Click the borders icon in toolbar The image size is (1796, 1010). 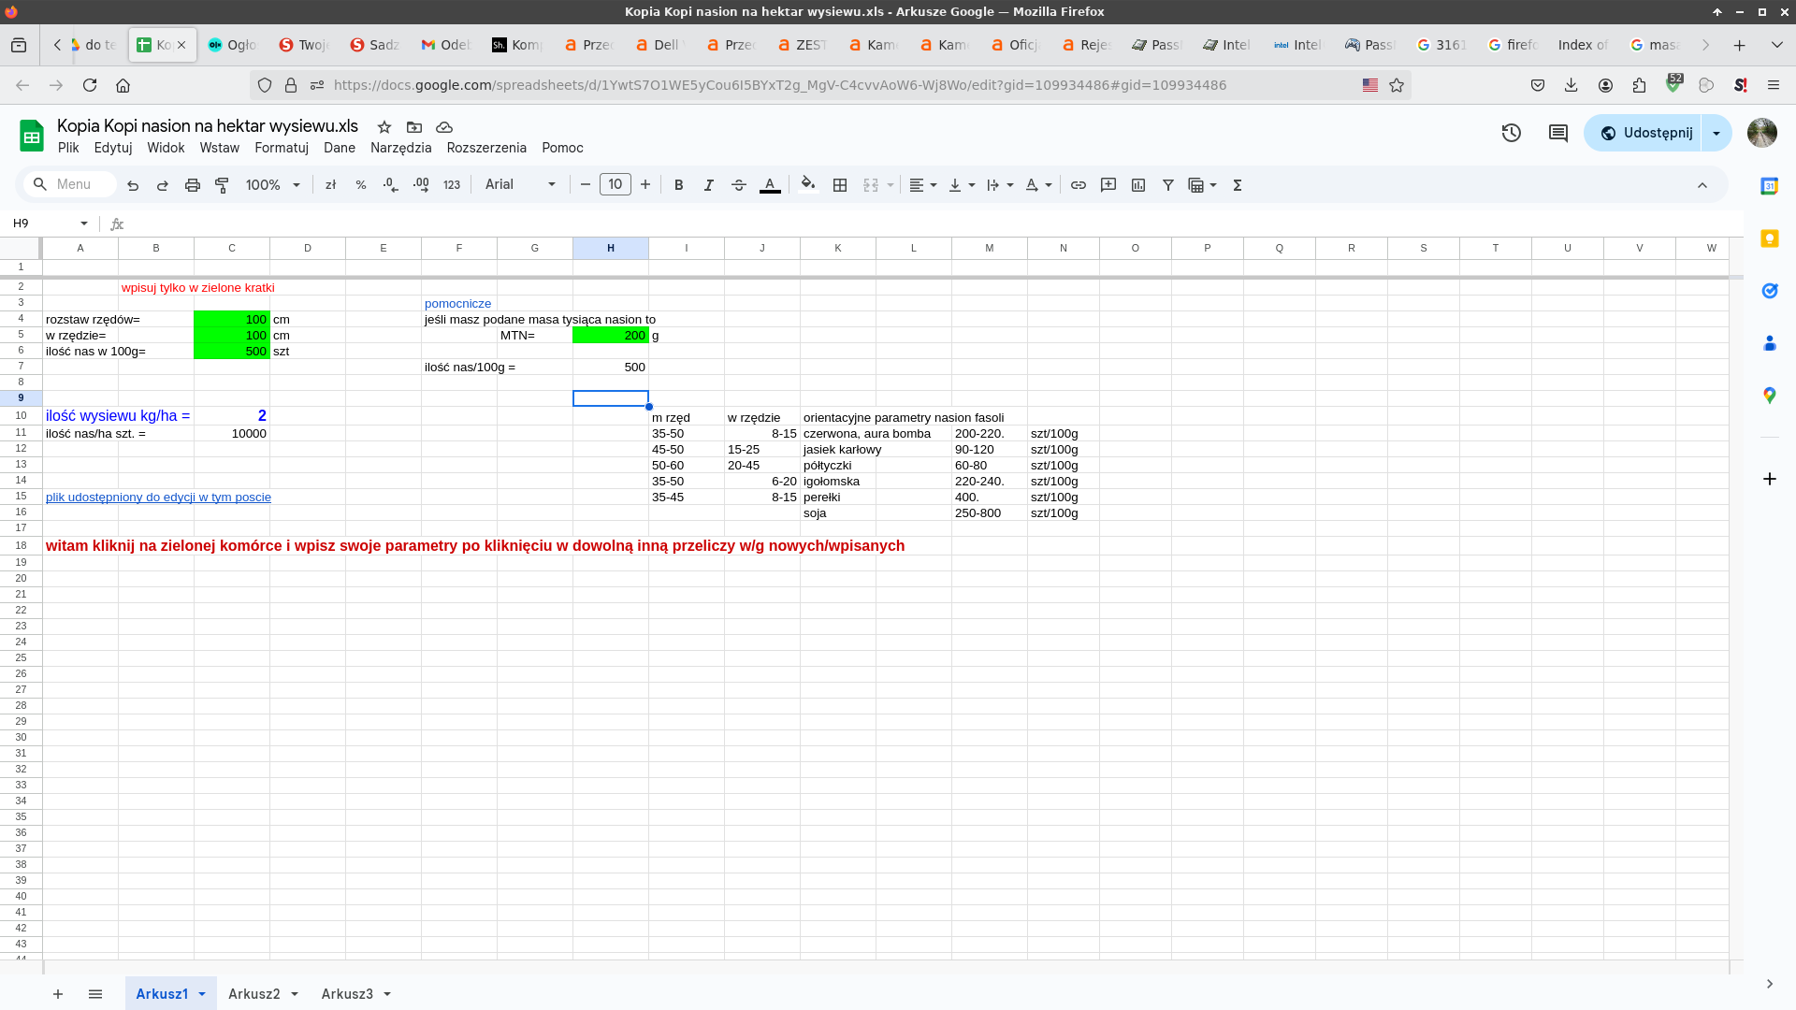839,185
